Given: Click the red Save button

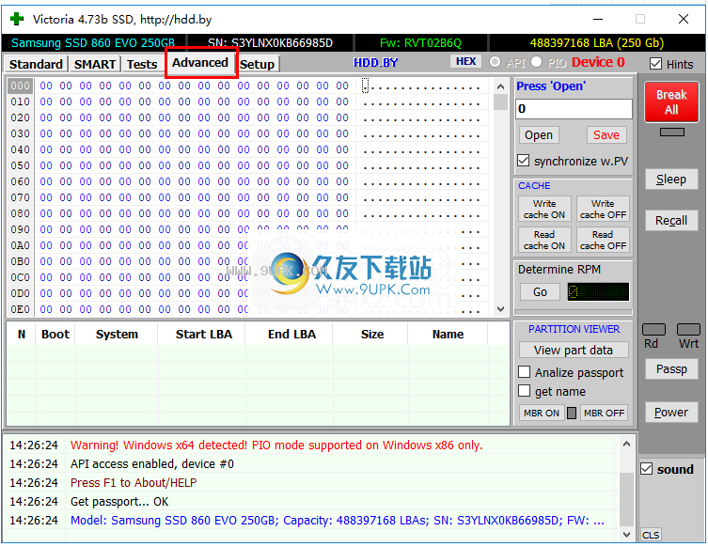Looking at the screenshot, I should coord(606,135).
